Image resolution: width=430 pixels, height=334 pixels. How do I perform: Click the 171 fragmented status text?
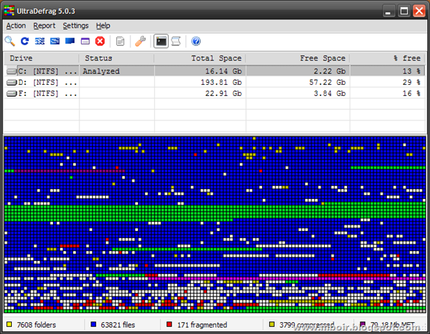pos(202,325)
